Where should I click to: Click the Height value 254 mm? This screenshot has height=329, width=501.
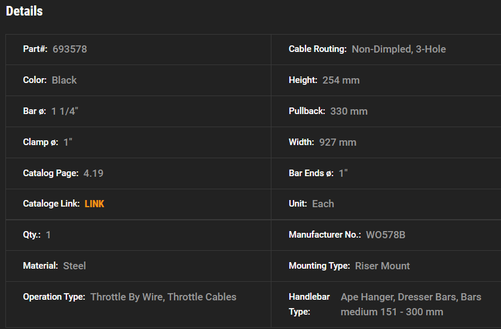[x=341, y=80]
